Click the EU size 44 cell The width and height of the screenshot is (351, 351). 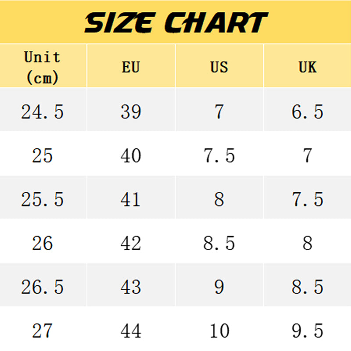(131, 329)
